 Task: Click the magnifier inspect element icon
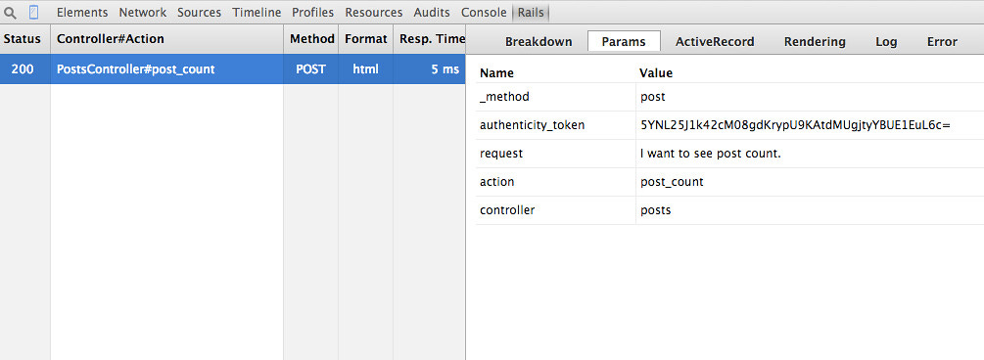10,13
